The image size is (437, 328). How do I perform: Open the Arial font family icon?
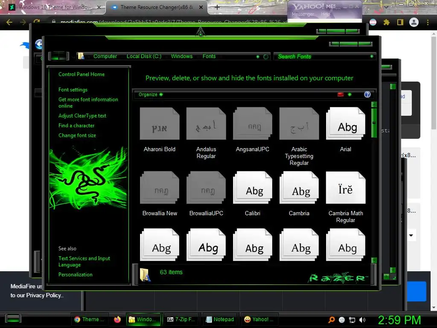pos(346,123)
